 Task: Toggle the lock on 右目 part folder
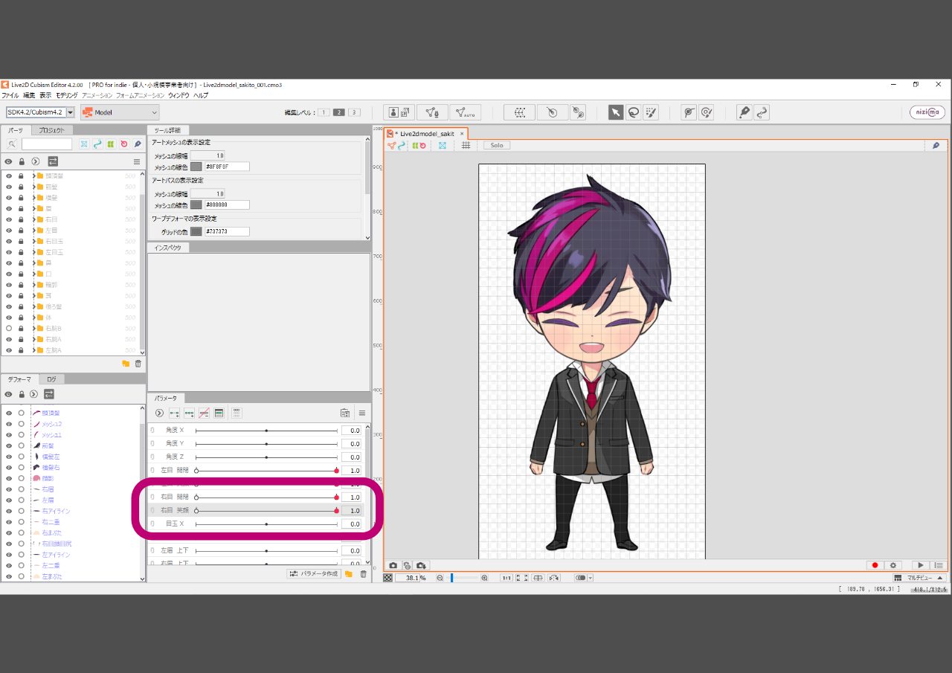(x=21, y=219)
